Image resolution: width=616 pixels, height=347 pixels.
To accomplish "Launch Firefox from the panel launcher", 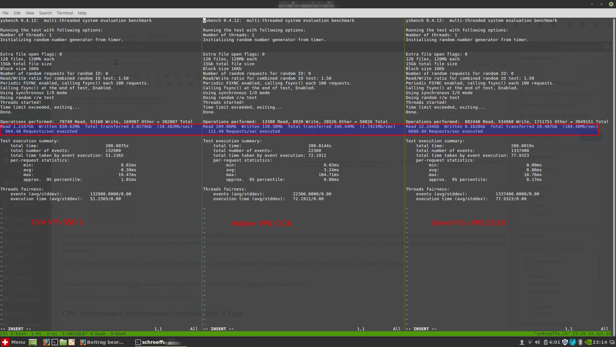I will coord(47,342).
